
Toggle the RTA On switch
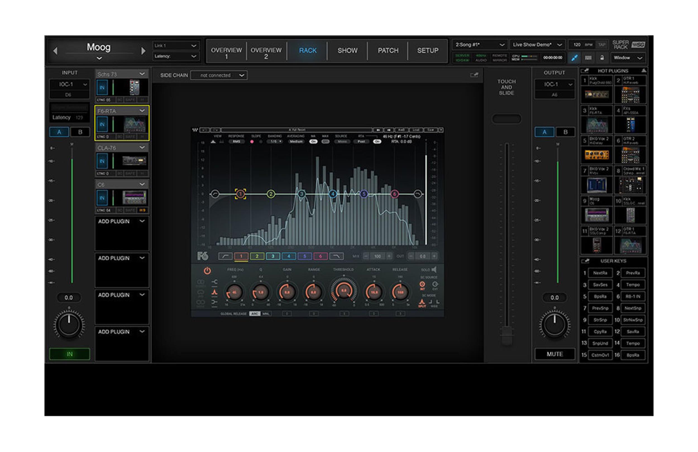377,141
